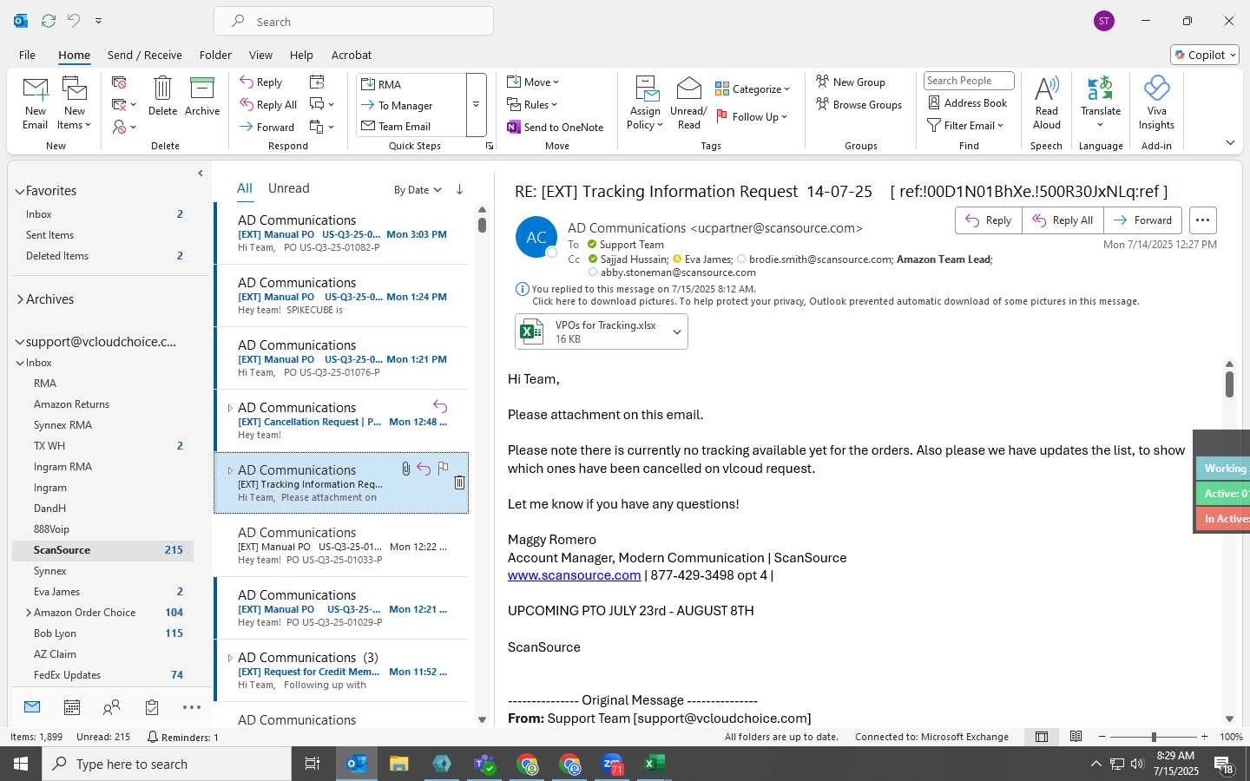The image size is (1250, 781).
Task: Click New Group
Action: 851,82
